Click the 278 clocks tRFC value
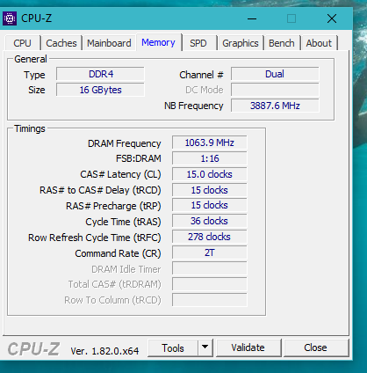The height and width of the screenshot is (373, 367). 210,237
